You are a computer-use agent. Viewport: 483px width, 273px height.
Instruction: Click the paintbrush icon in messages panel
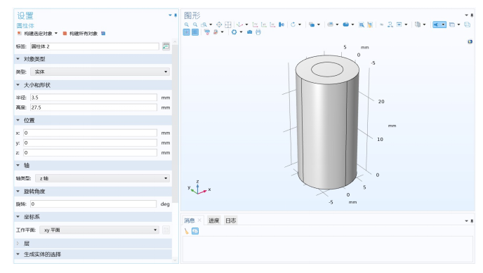coord(186,231)
